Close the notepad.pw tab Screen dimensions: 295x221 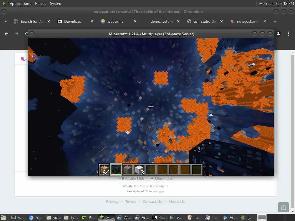click(265, 21)
